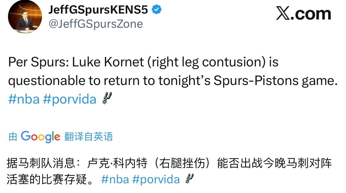This screenshot has height=193, width=346.
Task: Click "Spurs-Pistons game" in the tweet text
Action: click(x=276, y=81)
